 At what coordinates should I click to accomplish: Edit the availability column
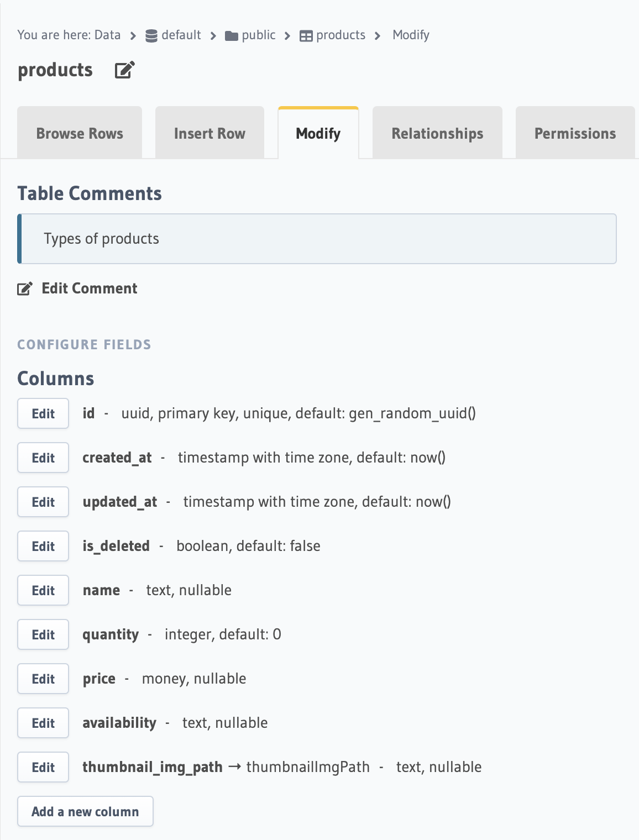pos(43,723)
